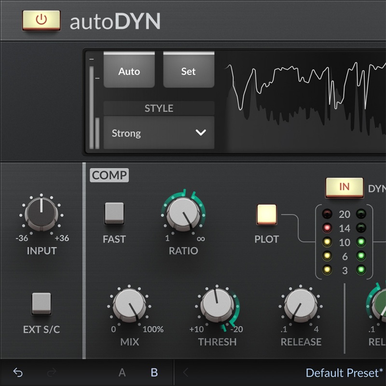The image size is (386, 386).
Task: Click the redo arrow icon
Action: pos(52,372)
